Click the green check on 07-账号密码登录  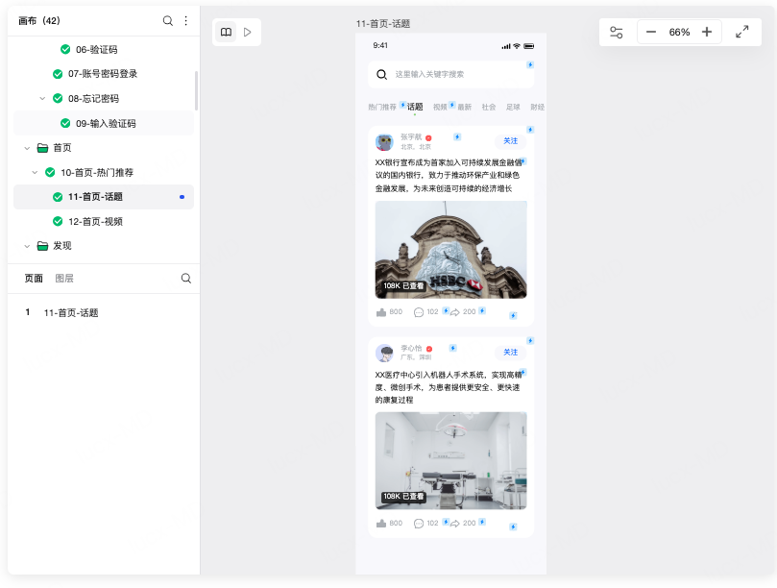tap(58, 74)
